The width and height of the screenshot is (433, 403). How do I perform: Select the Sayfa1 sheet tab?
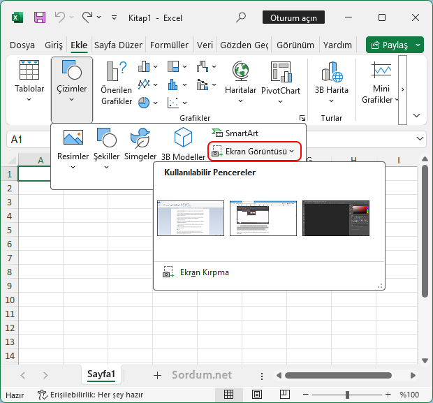coord(101,374)
